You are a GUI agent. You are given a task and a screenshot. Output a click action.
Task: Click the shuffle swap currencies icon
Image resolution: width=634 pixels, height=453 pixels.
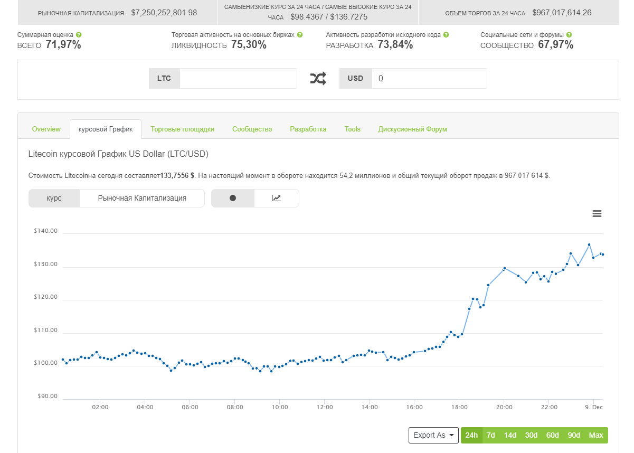tap(318, 79)
